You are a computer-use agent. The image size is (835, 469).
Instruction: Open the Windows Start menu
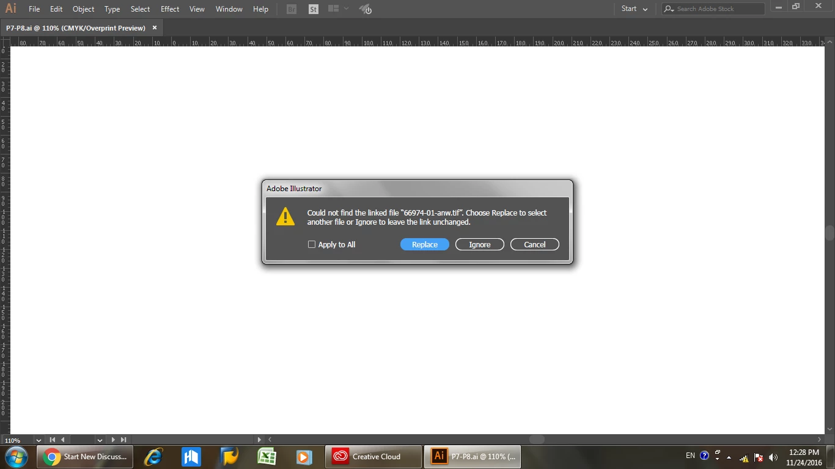click(17, 457)
